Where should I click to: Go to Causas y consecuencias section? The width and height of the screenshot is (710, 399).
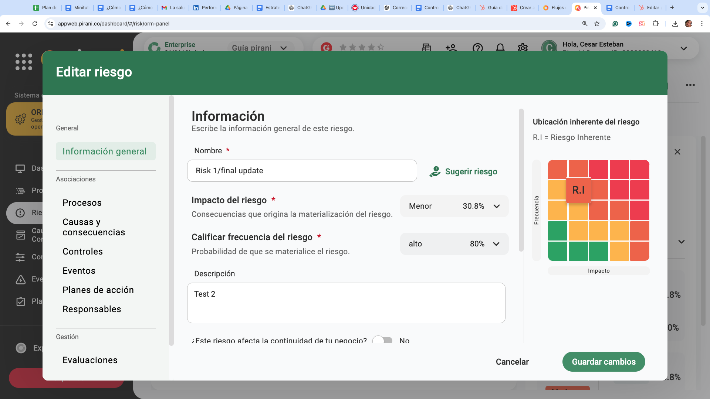point(94,227)
